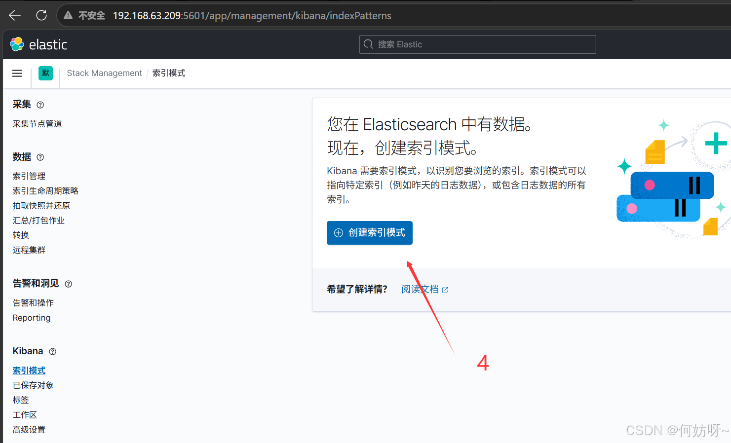731x443 pixels.
Task: Click the help icon next to 采集
Action: coord(40,105)
